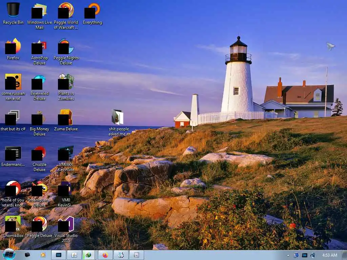Open the Recycle Bin
Image resolution: width=347 pixels, height=260 pixels.
13,10
